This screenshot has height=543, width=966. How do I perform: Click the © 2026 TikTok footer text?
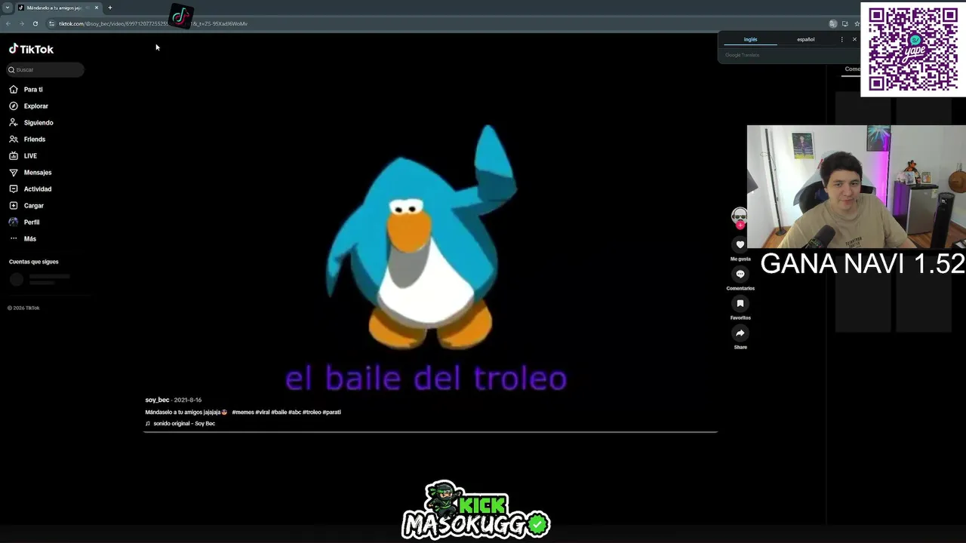(23, 308)
